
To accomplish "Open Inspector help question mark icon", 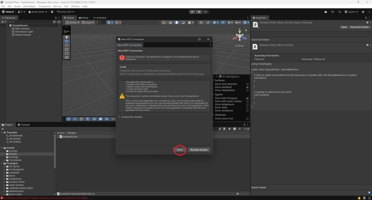I will click(367, 22).
